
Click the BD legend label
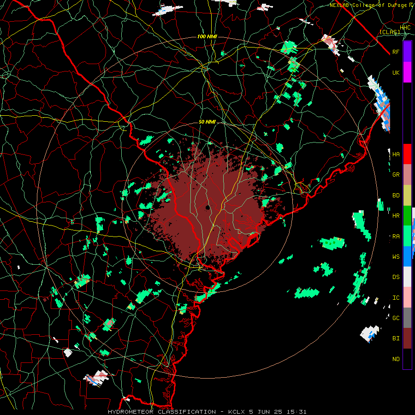click(x=396, y=196)
